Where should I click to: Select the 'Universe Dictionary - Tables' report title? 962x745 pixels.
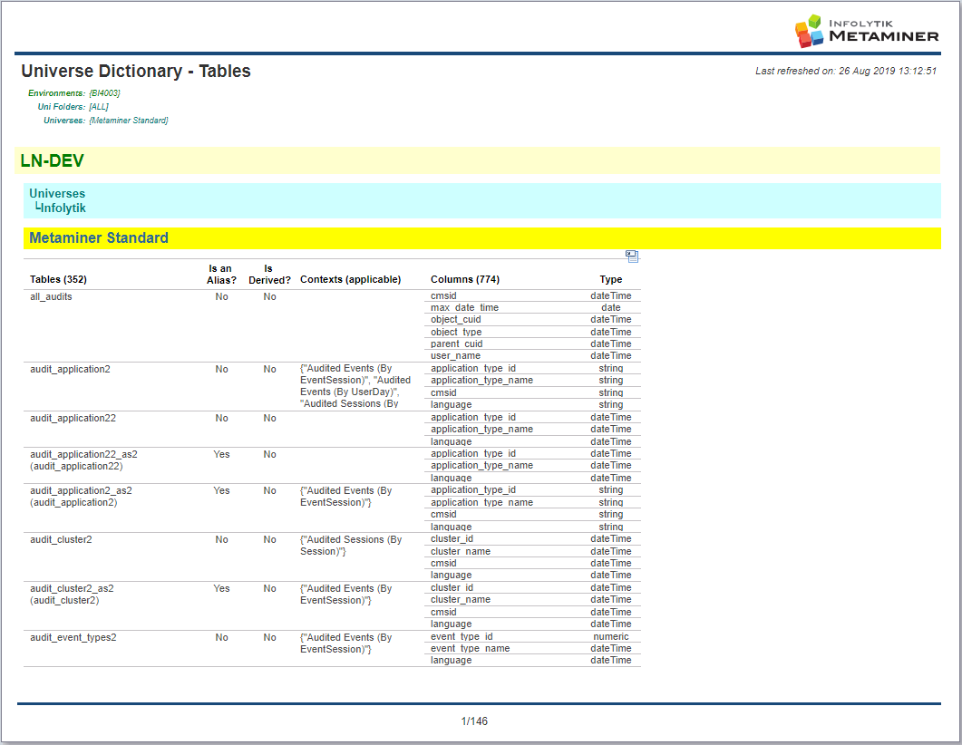pos(136,71)
